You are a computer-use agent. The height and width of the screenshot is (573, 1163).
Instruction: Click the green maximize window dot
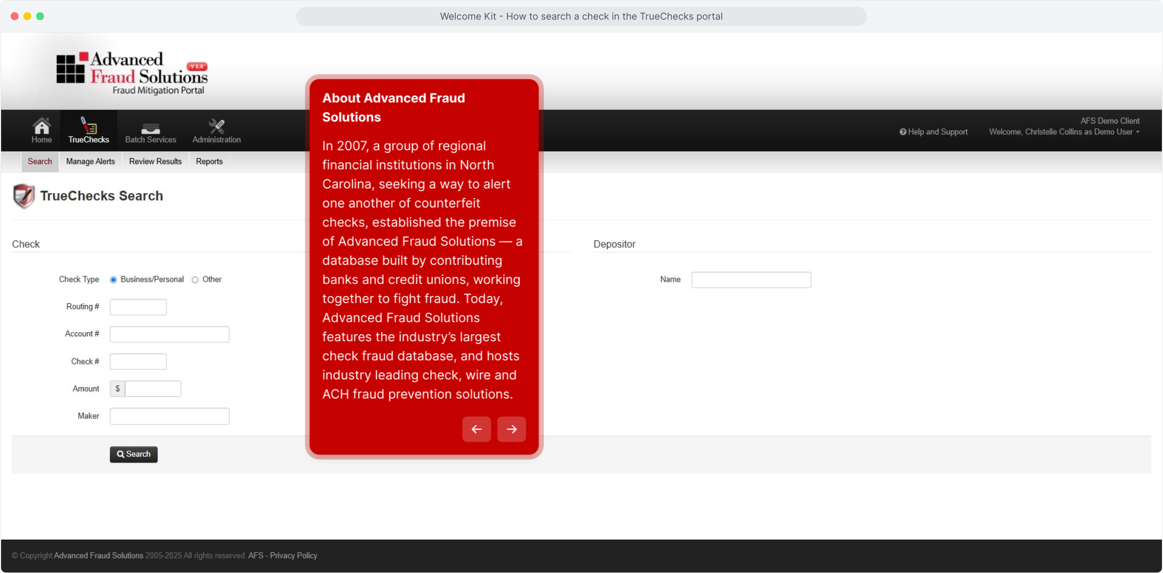40,16
